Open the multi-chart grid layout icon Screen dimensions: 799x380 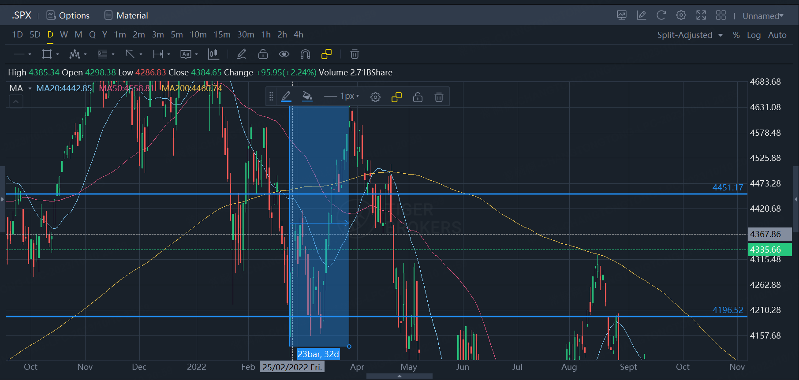coord(721,15)
